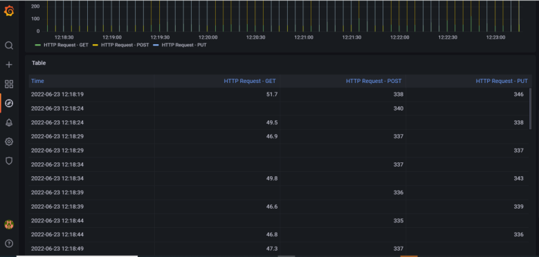Open the Create plus menu icon
Viewport: 539px width, 257px height.
[x=9, y=64]
